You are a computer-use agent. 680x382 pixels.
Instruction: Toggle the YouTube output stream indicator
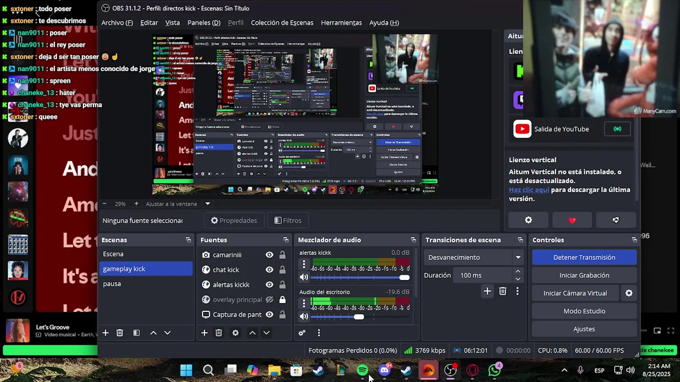(x=617, y=129)
